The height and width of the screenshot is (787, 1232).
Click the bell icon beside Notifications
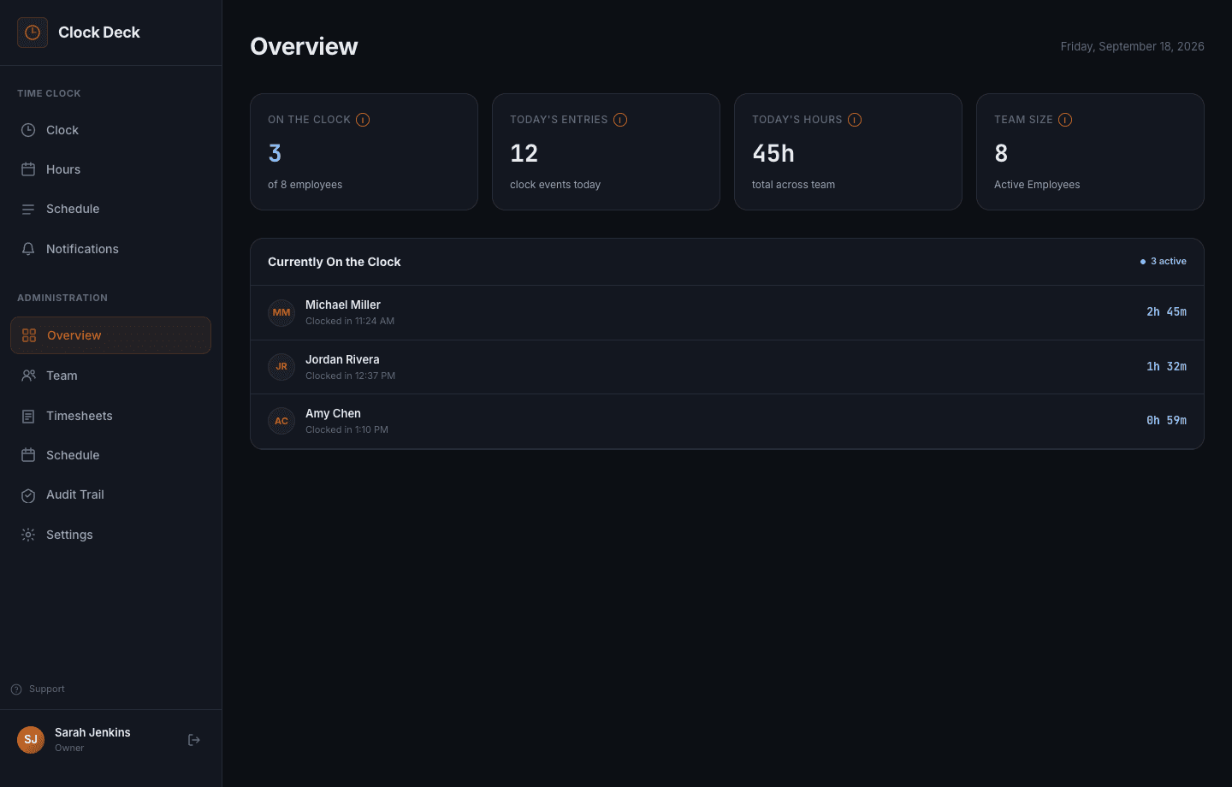point(28,249)
